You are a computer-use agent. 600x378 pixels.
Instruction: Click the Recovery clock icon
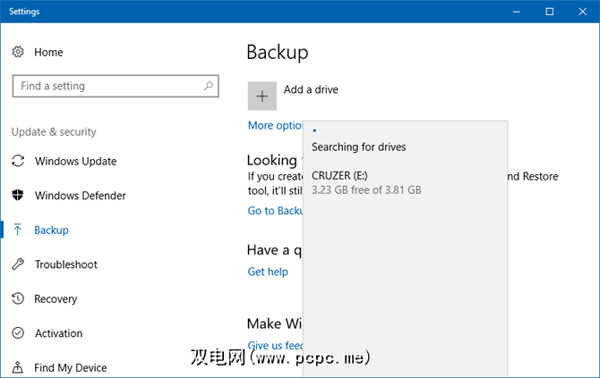(x=18, y=299)
